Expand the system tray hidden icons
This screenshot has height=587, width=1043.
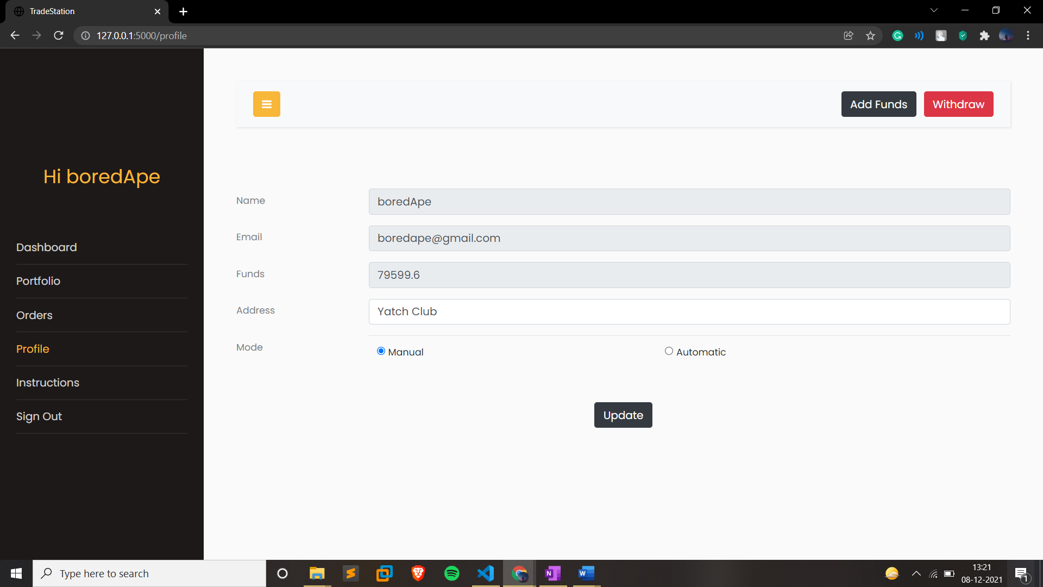(916, 573)
